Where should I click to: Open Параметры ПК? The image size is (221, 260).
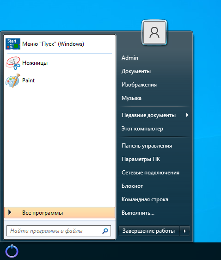(141, 159)
